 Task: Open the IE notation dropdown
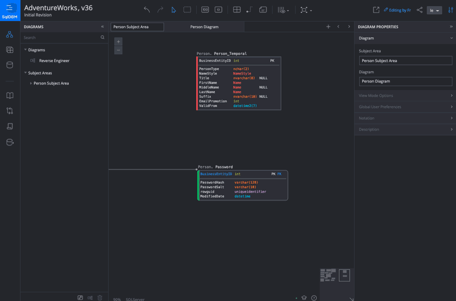(x=434, y=10)
